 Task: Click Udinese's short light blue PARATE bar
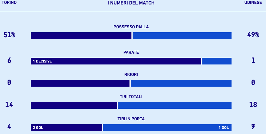217,61
